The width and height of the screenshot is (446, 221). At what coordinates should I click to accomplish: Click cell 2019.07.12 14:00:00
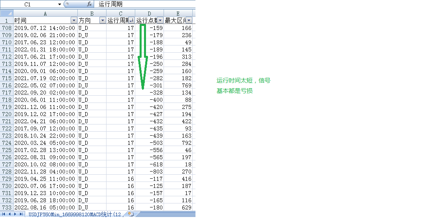(x=45, y=28)
